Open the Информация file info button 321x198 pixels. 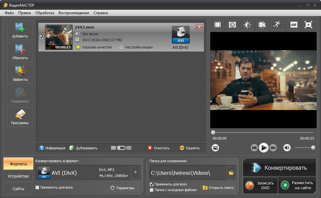(x=53, y=148)
